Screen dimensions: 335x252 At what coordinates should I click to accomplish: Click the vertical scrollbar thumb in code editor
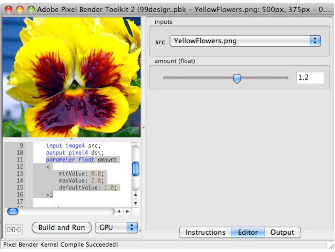coord(135,169)
